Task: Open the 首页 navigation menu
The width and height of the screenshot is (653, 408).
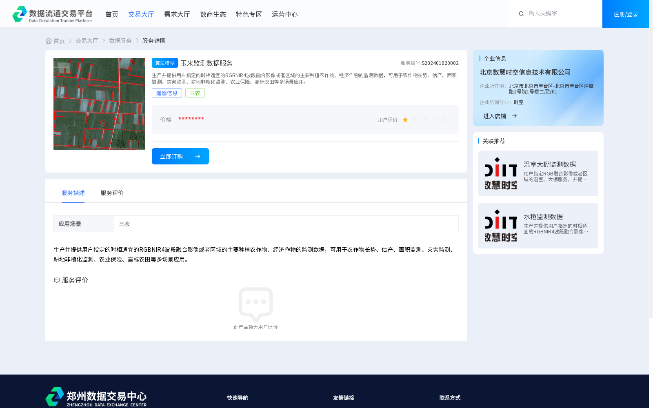Action: [x=112, y=14]
